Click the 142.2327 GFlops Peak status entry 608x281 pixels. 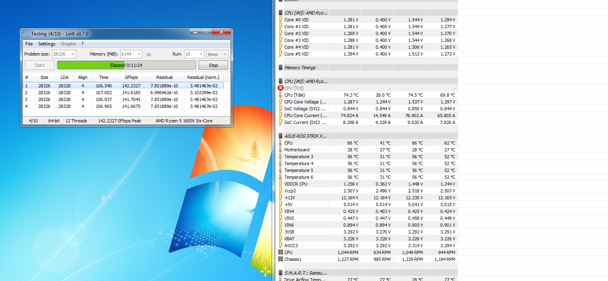tap(120, 121)
